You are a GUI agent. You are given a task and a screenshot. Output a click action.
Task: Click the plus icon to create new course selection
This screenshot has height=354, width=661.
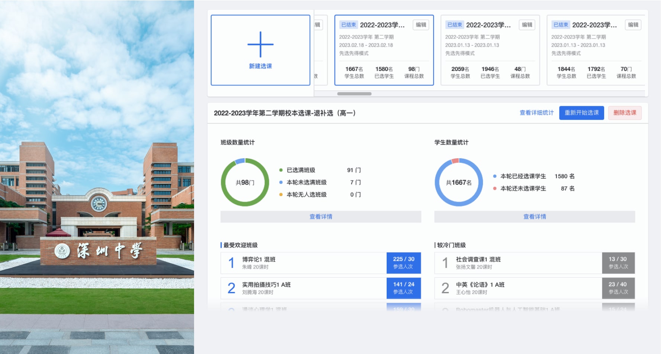coord(260,45)
